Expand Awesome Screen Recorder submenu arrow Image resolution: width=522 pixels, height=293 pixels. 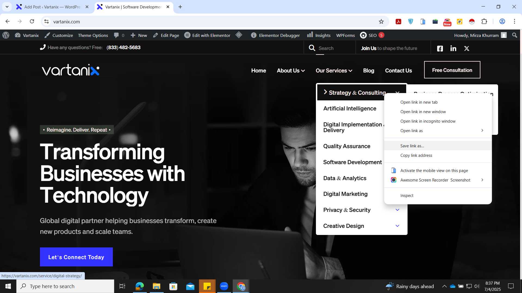[x=482, y=180]
